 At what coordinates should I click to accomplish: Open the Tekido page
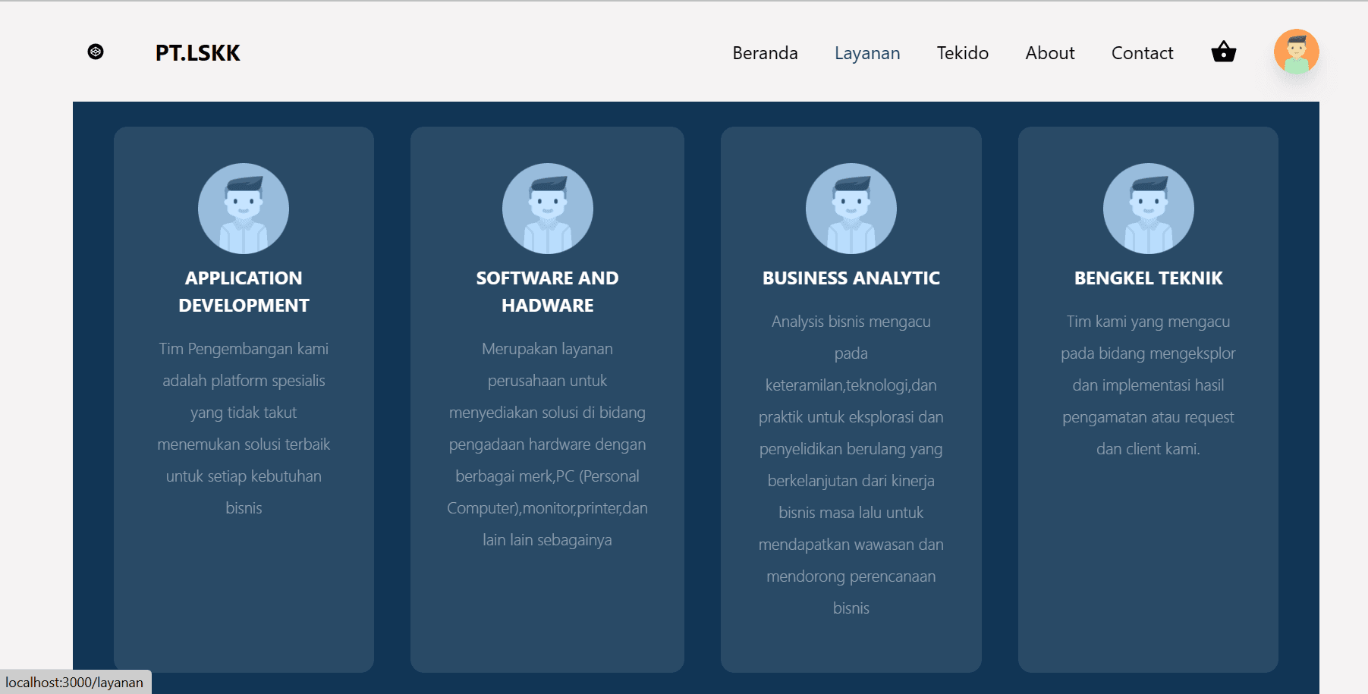tap(962, 53)
